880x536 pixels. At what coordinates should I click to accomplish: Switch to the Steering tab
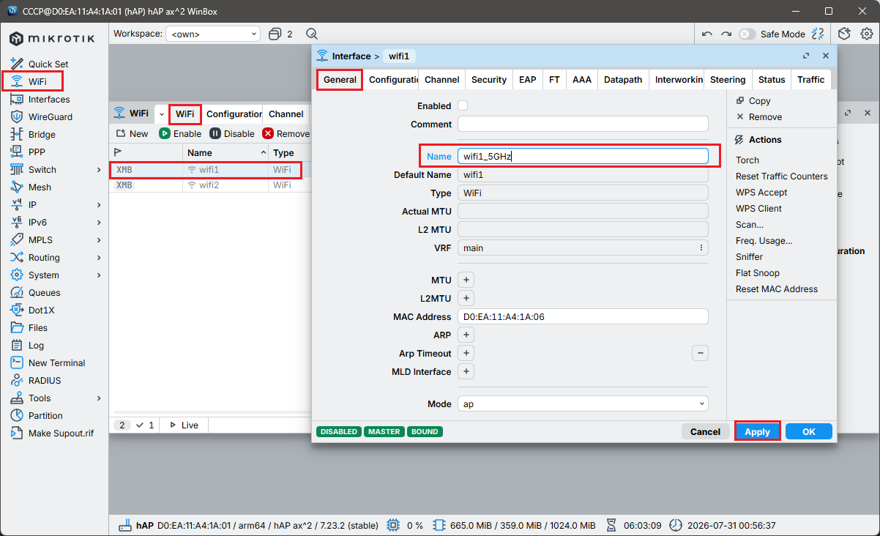(728, 79)
